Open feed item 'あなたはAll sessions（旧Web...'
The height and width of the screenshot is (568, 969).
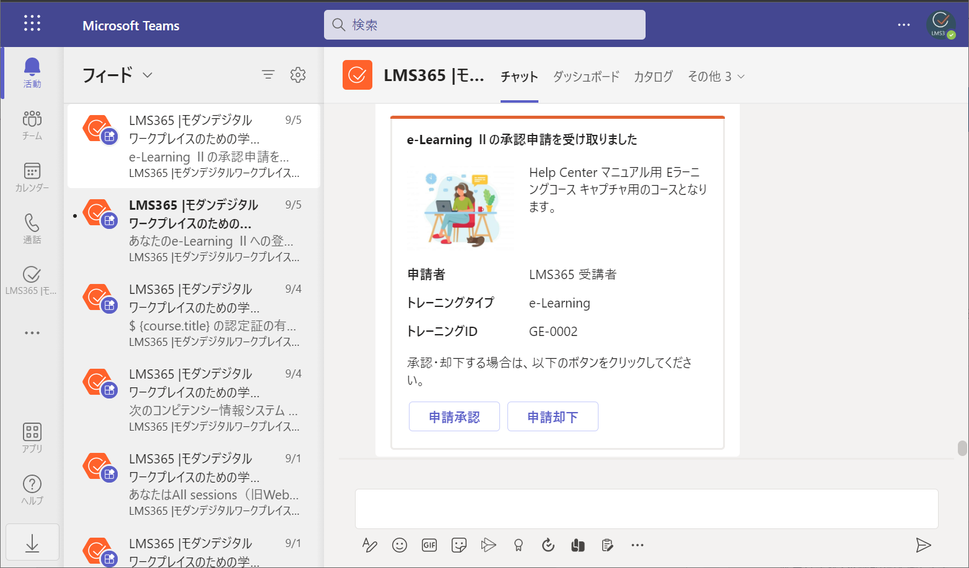tap(194, 484)
